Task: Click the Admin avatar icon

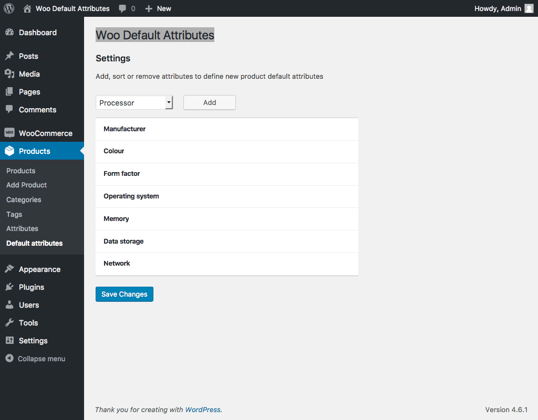Action: [529, 8]
